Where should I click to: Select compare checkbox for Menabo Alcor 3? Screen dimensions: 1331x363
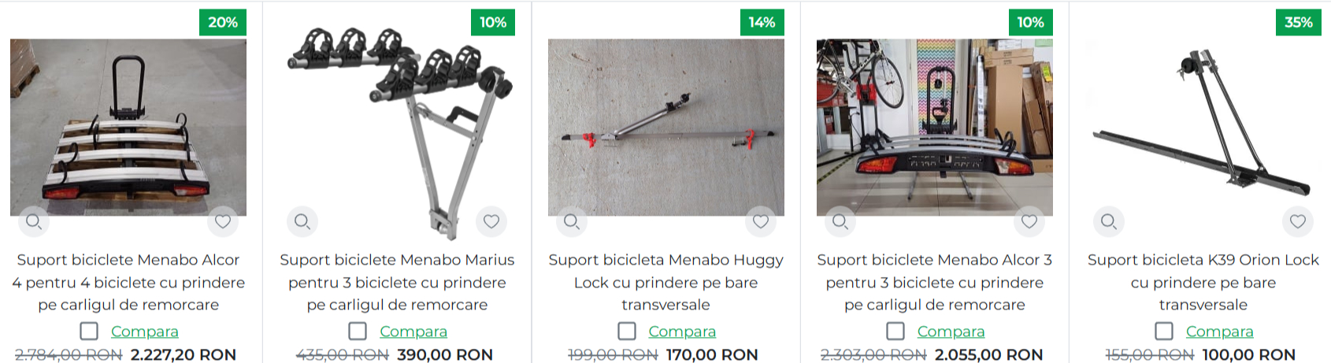pos(895,332)
